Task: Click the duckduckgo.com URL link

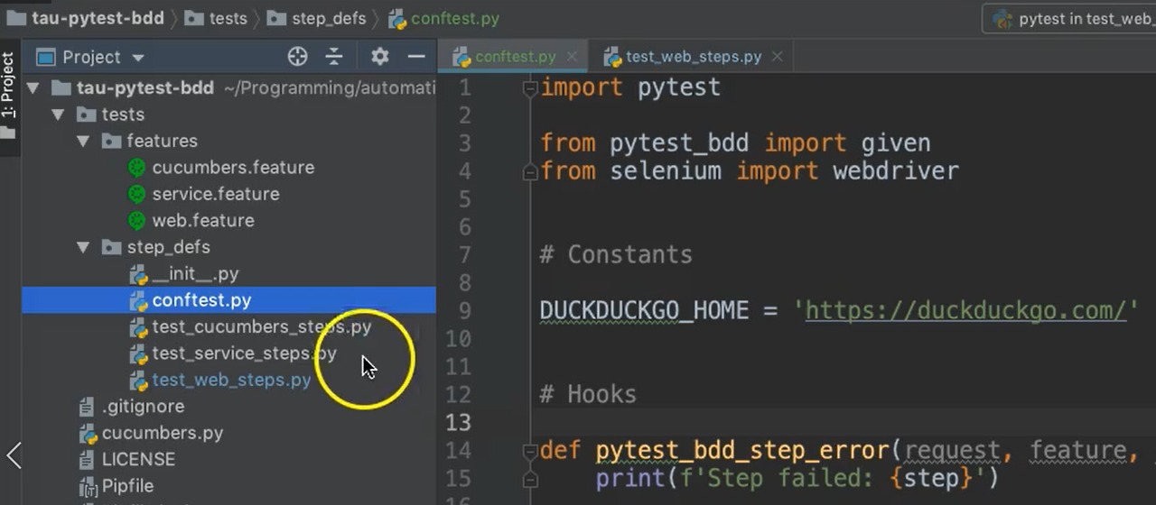Action: (965, 311)
